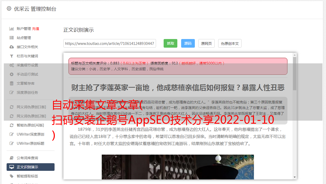Image resolution: width=326 pixels, height=184 pixels.
Task: Click the cloud upload icon for 接口文件相关
Action: coord(11,47)
